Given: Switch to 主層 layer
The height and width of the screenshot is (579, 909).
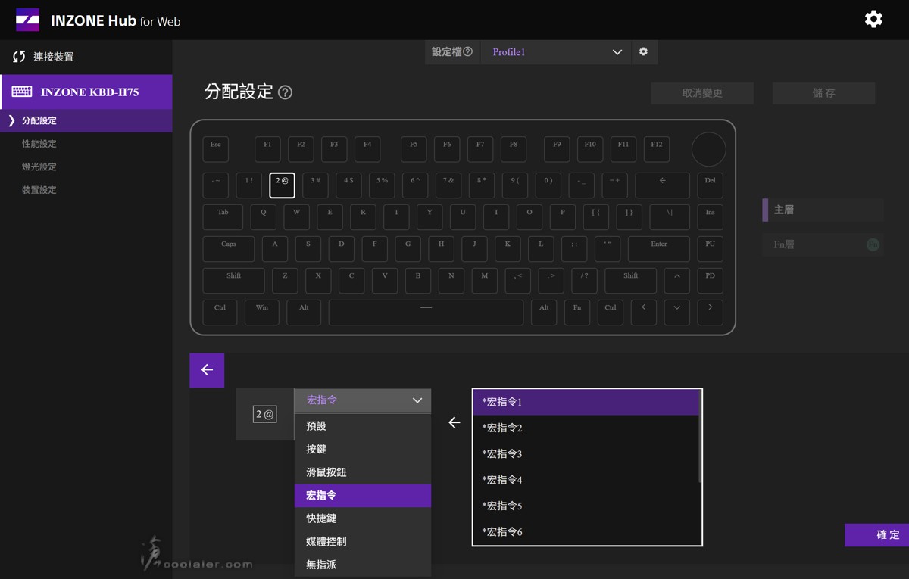Looking at the screenshot, I should coord(823,210).
